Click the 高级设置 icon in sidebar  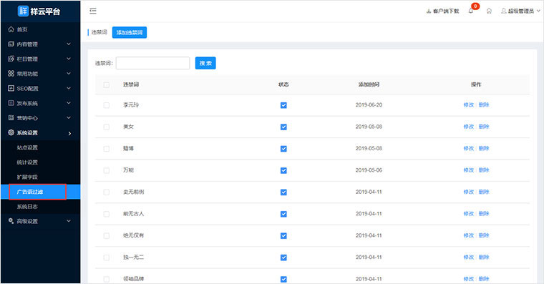11,221
